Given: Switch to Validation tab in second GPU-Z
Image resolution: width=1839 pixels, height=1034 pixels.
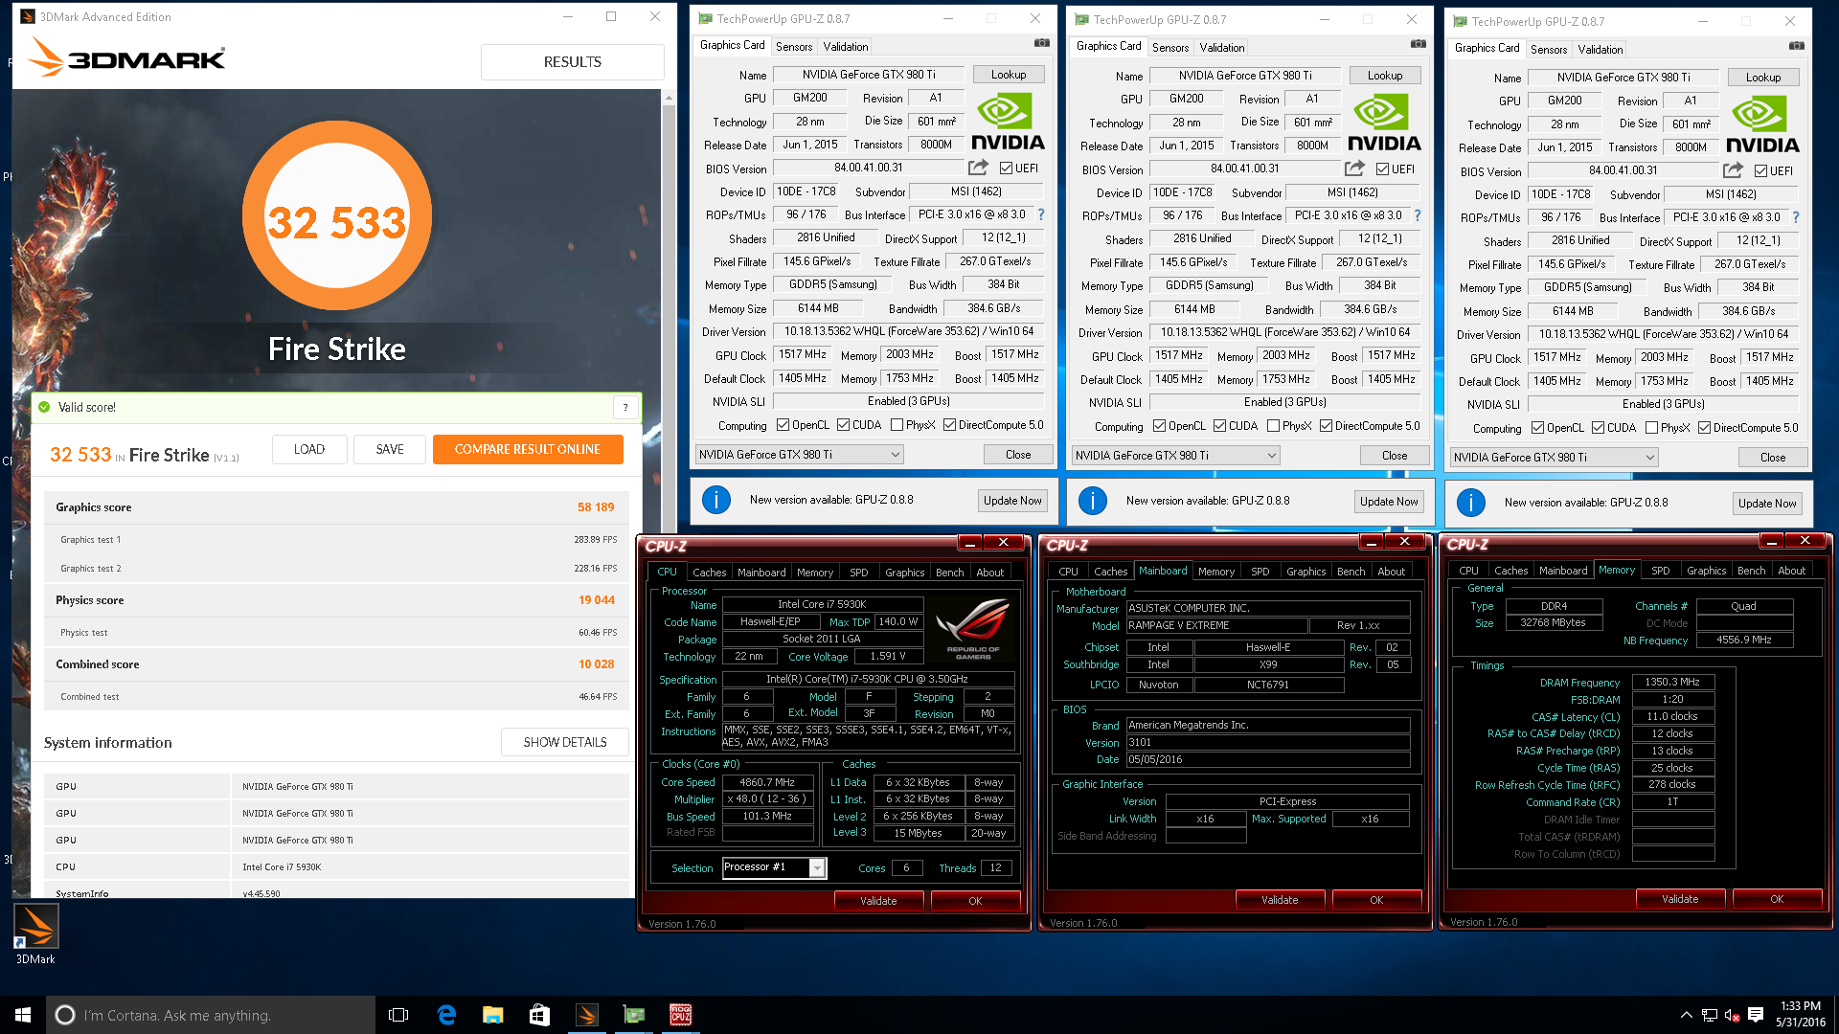Looking at the screenshot, I should [x=1222, y=47].
